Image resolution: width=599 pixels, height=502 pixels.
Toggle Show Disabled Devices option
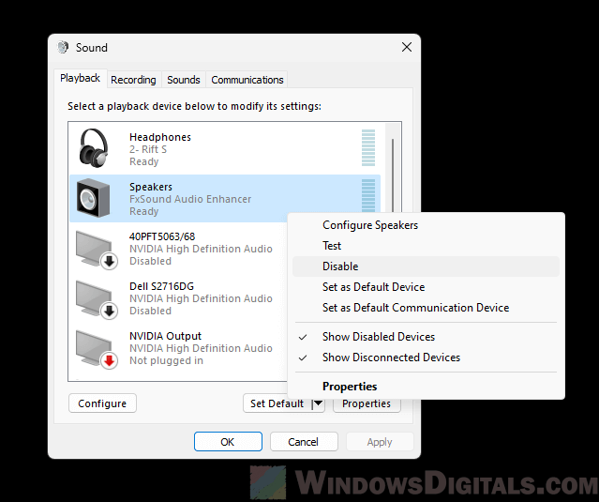tap(426, 337)
